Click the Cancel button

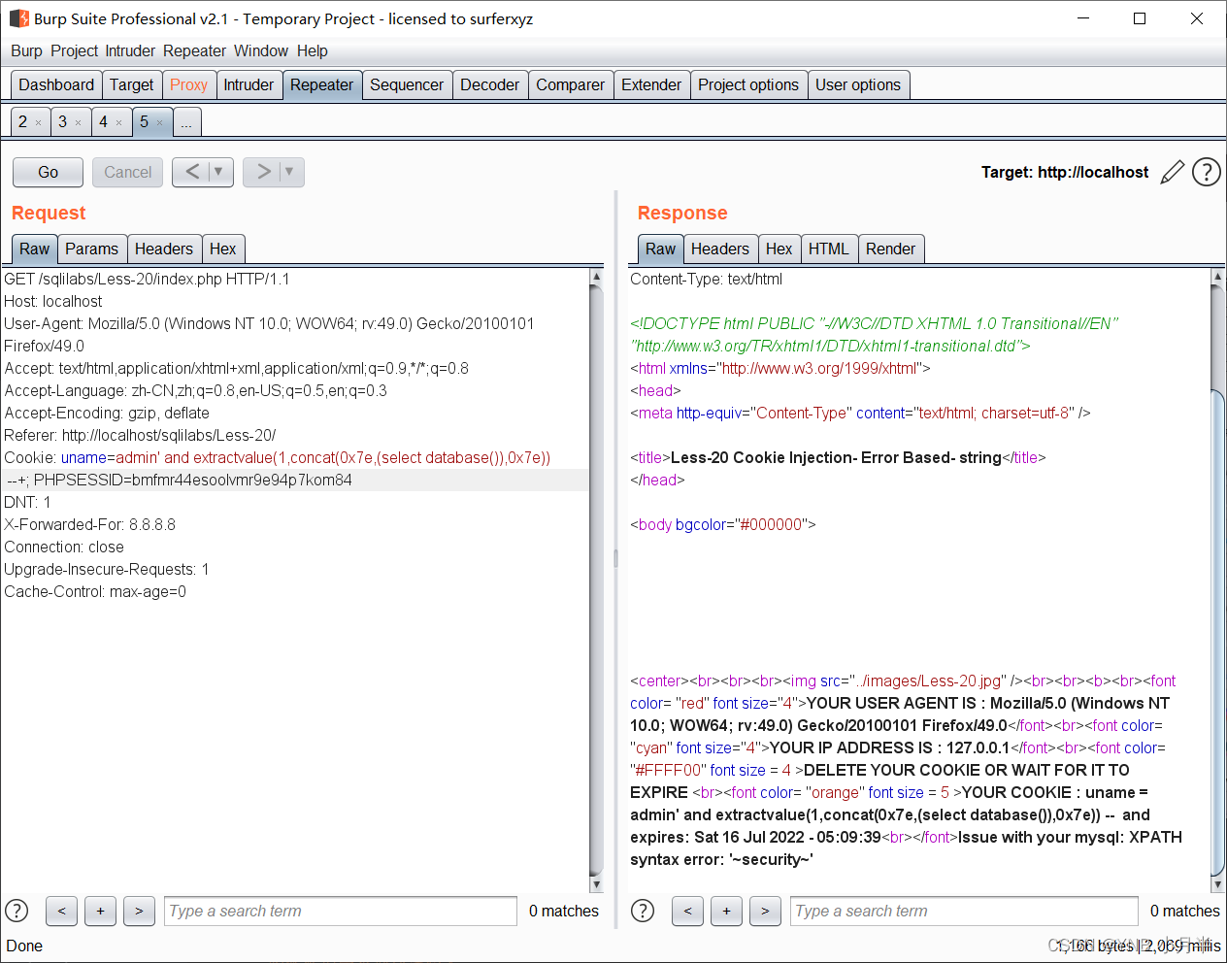click(x=127, y=172)
